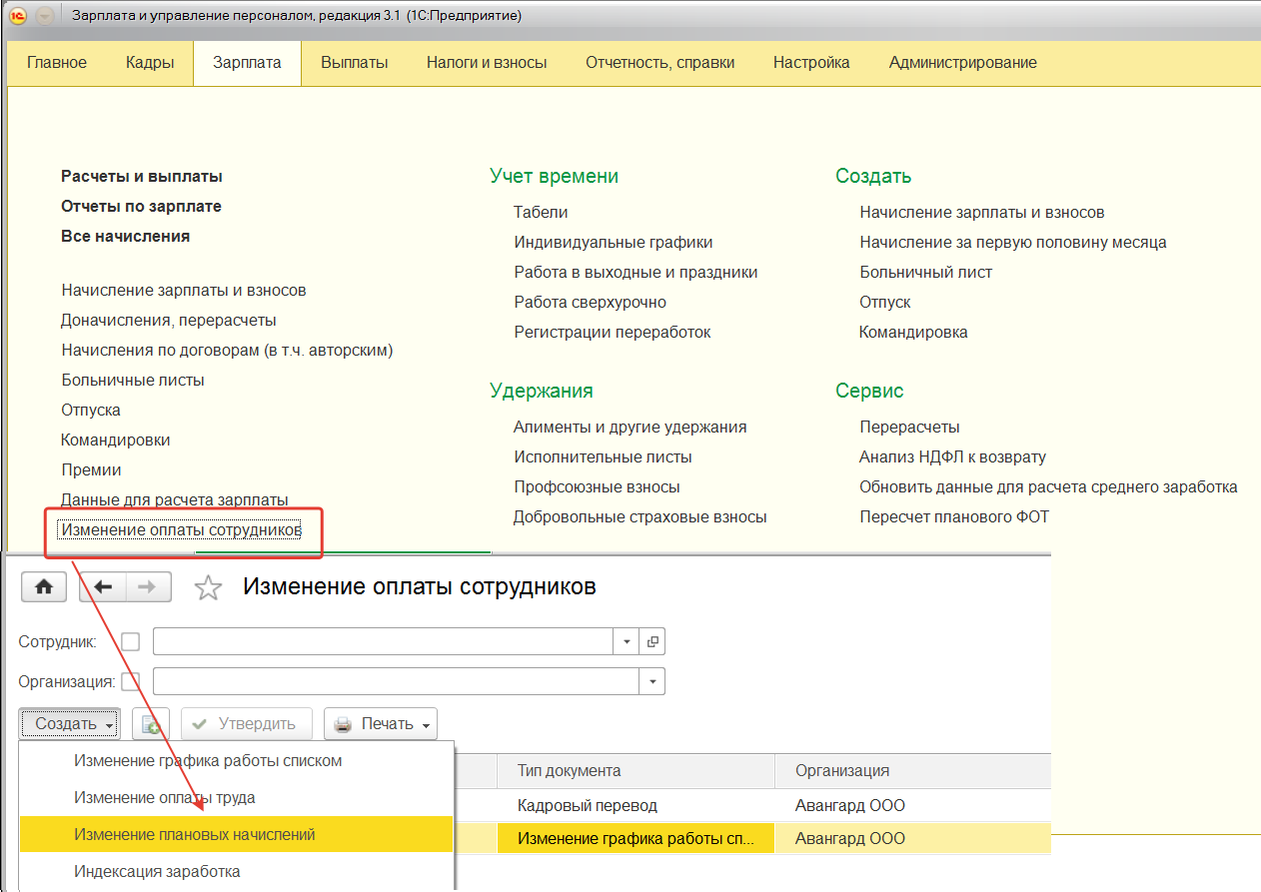Click the round dropdown icon in title bar
The image size is (1261, 892).
tap(45, 16)
